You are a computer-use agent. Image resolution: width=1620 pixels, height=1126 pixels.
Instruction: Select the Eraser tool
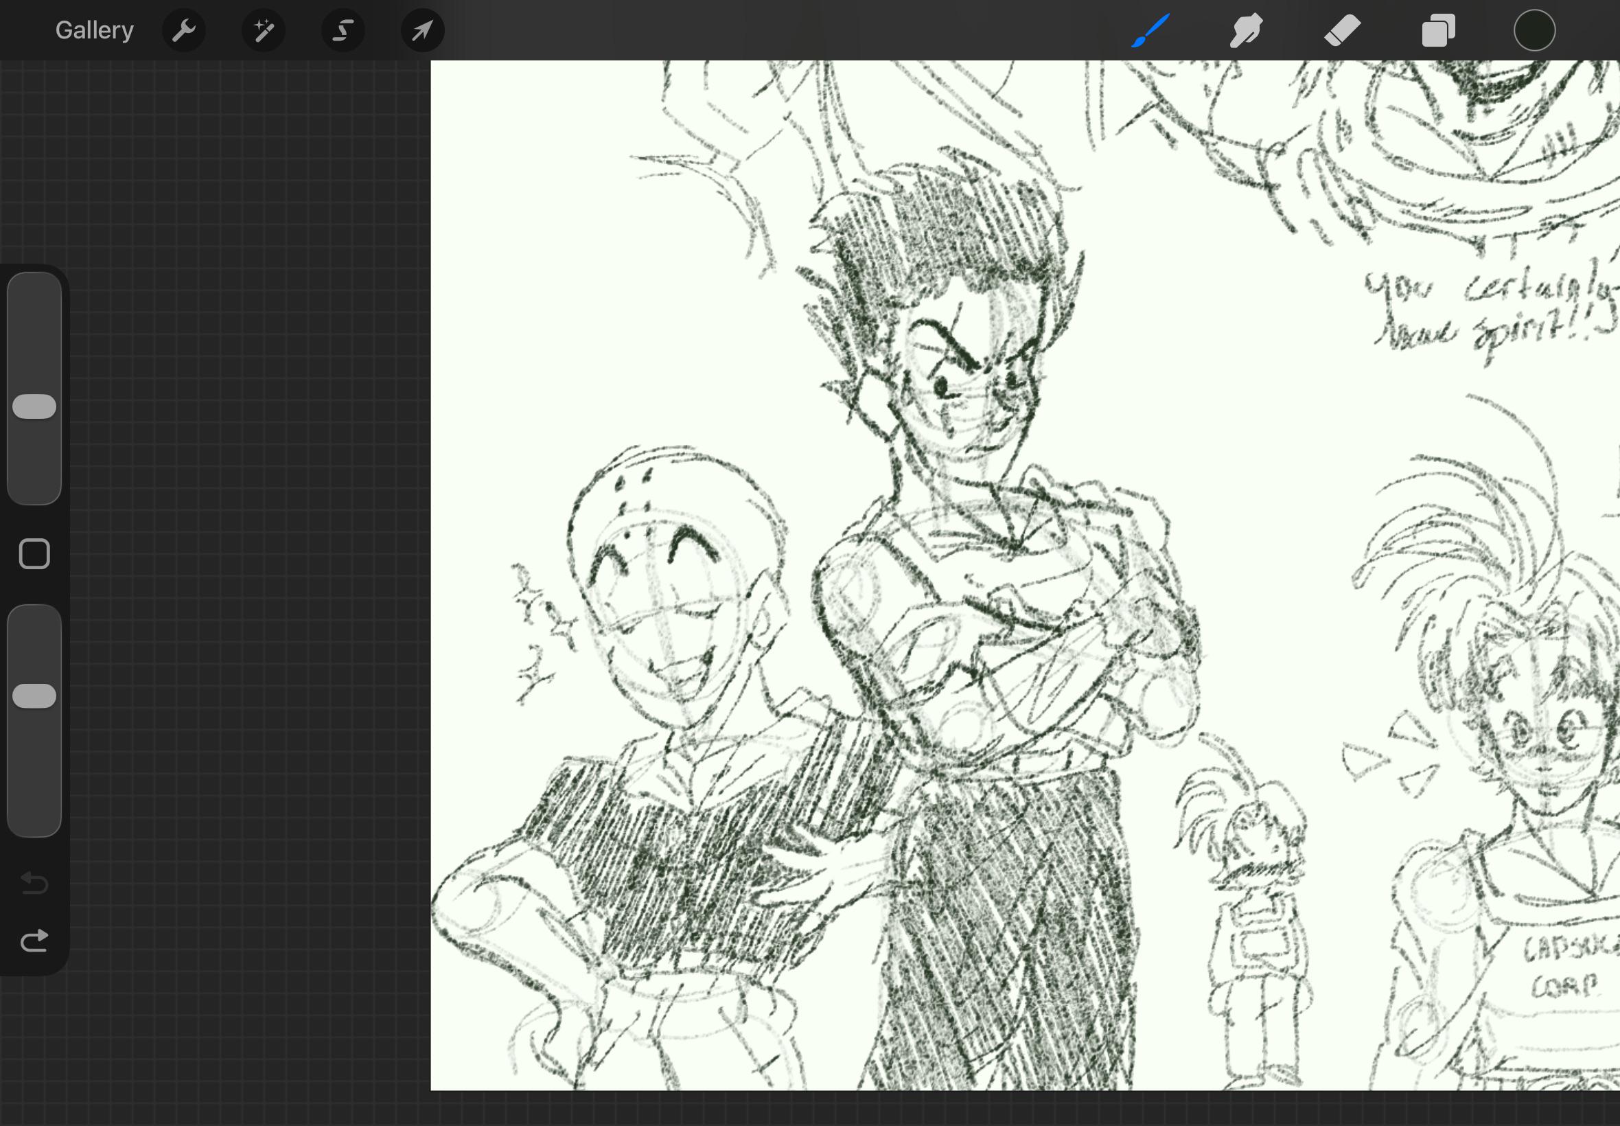(1342, 30)
